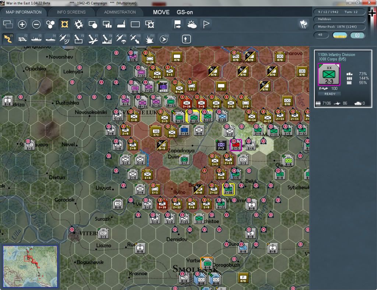This screenshot has height=290, width=377.
Task: Select the Bomb Unit F6 icon
Action: (79, 38)
